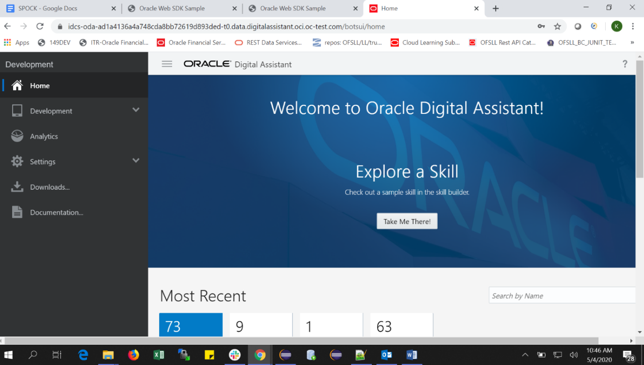
Task: Open Slack from the taskbar
Action: tap(234, 355)
